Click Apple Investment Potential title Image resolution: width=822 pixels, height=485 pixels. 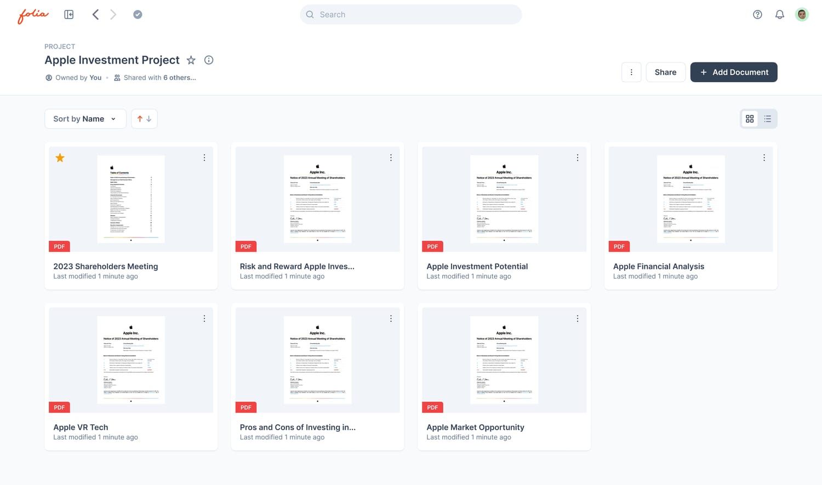click(477, 267)
